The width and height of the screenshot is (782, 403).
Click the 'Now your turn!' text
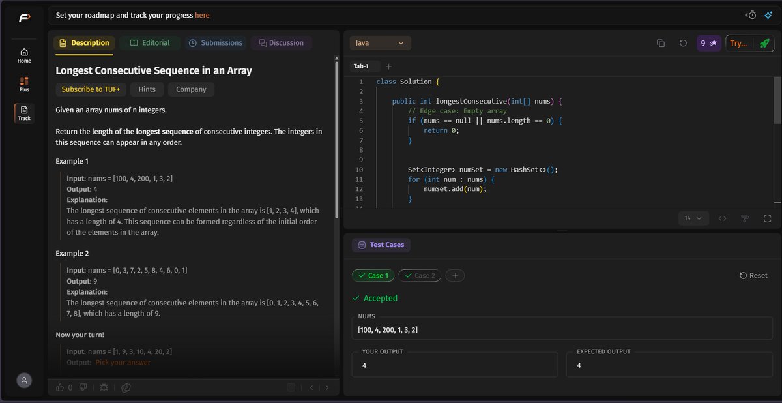click(80, 335)
